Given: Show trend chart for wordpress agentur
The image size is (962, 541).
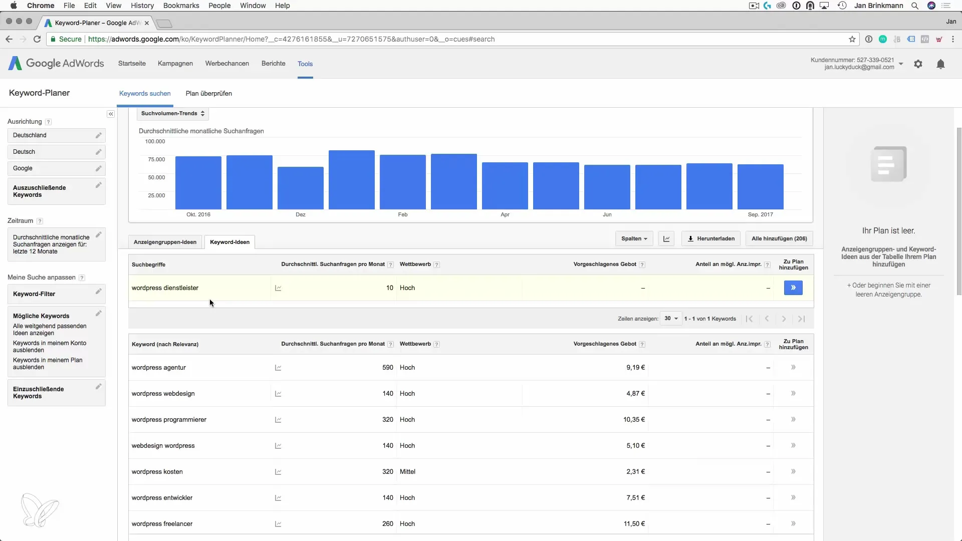Looking at the screenshot, I should pos(278,368).
